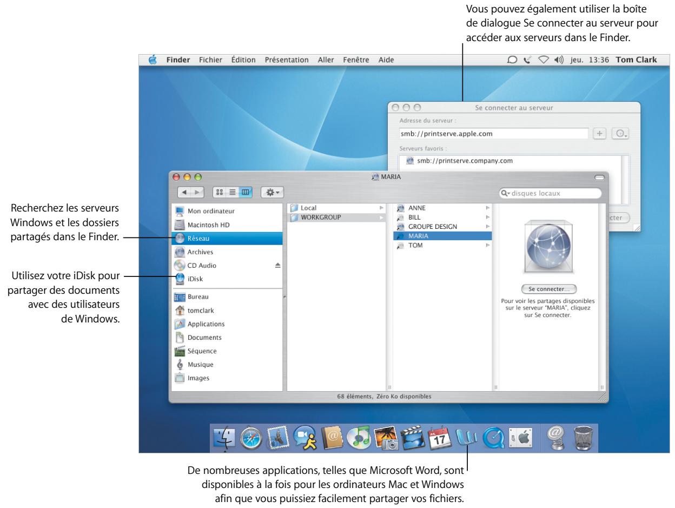This screenshot has width=675, height=508.
Task: Select Réseau in sidebar
Action: click(x=227, y=238)
